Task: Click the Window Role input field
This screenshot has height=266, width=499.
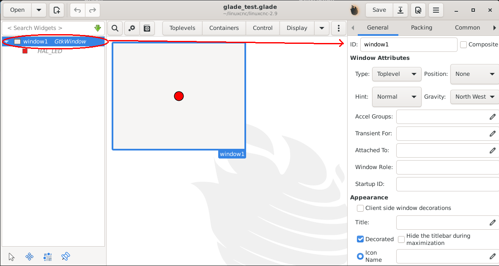Action: click(x=448, y=167)
